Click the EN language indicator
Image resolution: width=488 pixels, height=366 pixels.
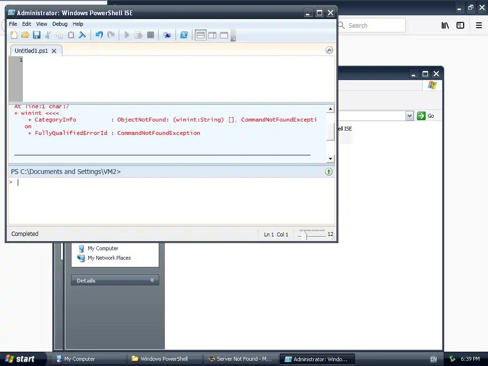[433, 359]
